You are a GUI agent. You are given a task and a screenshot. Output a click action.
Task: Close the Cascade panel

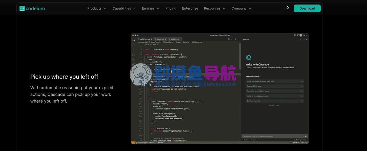306,39
